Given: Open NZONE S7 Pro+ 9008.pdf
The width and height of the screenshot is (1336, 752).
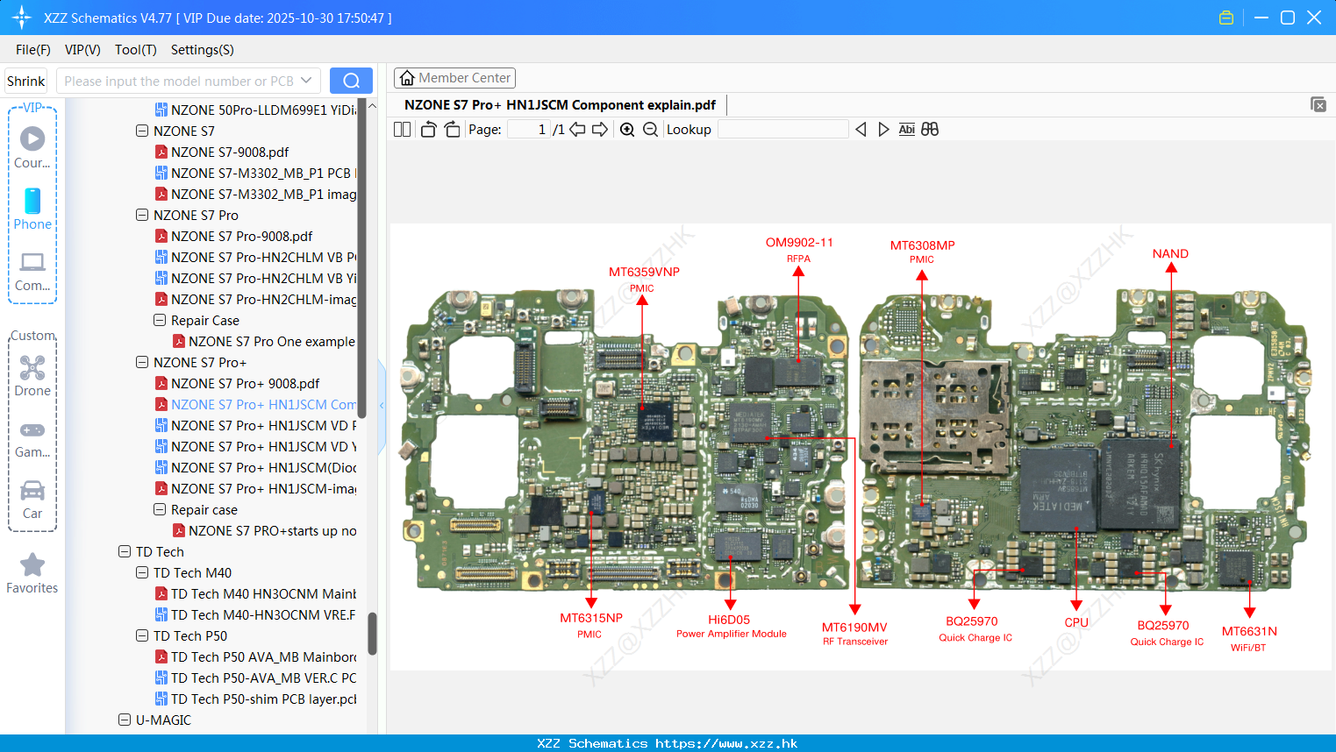Looking at the screenshot, I should click(245, 383).
